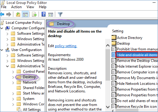Expand Software Settings under User Configuration
The width and height of the screenshot is (158, 112).
(x=7, y=55)
